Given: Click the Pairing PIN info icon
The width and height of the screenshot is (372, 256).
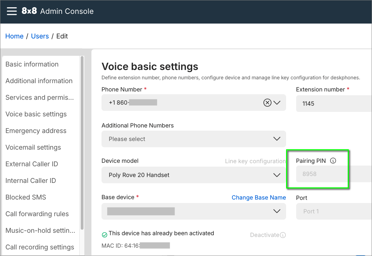Looking at the screenshot, I should [333, 161].
